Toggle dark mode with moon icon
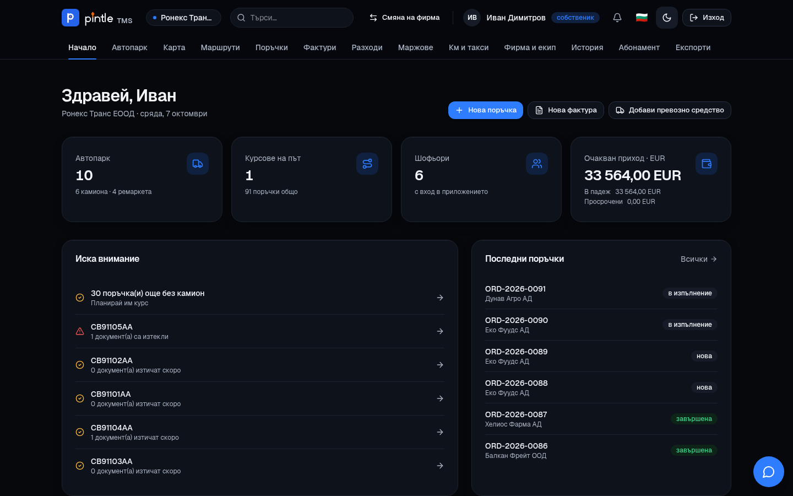Image resolution: width=793 pixels, height=496 pixels. point(667,18)
